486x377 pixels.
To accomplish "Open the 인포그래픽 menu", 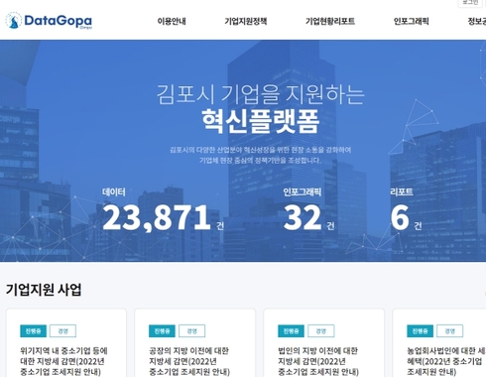I will pyautogui.click(x=411, y=22).
